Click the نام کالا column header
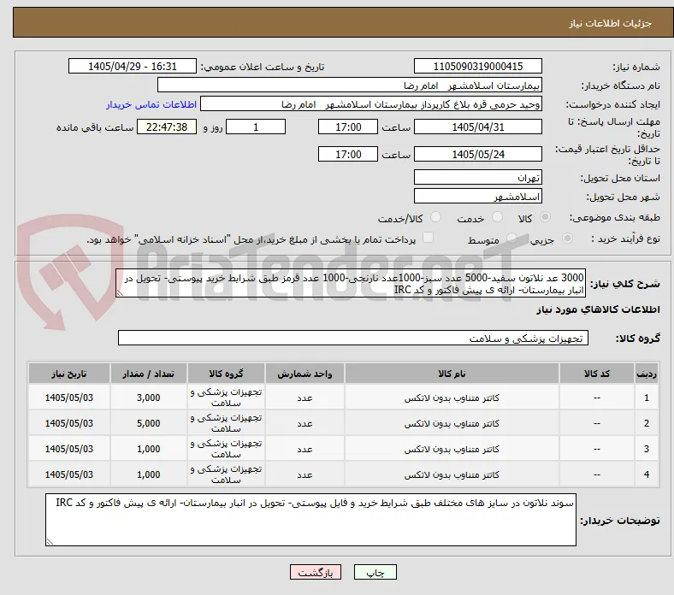674x595 pixels. (x=452, y=374)
